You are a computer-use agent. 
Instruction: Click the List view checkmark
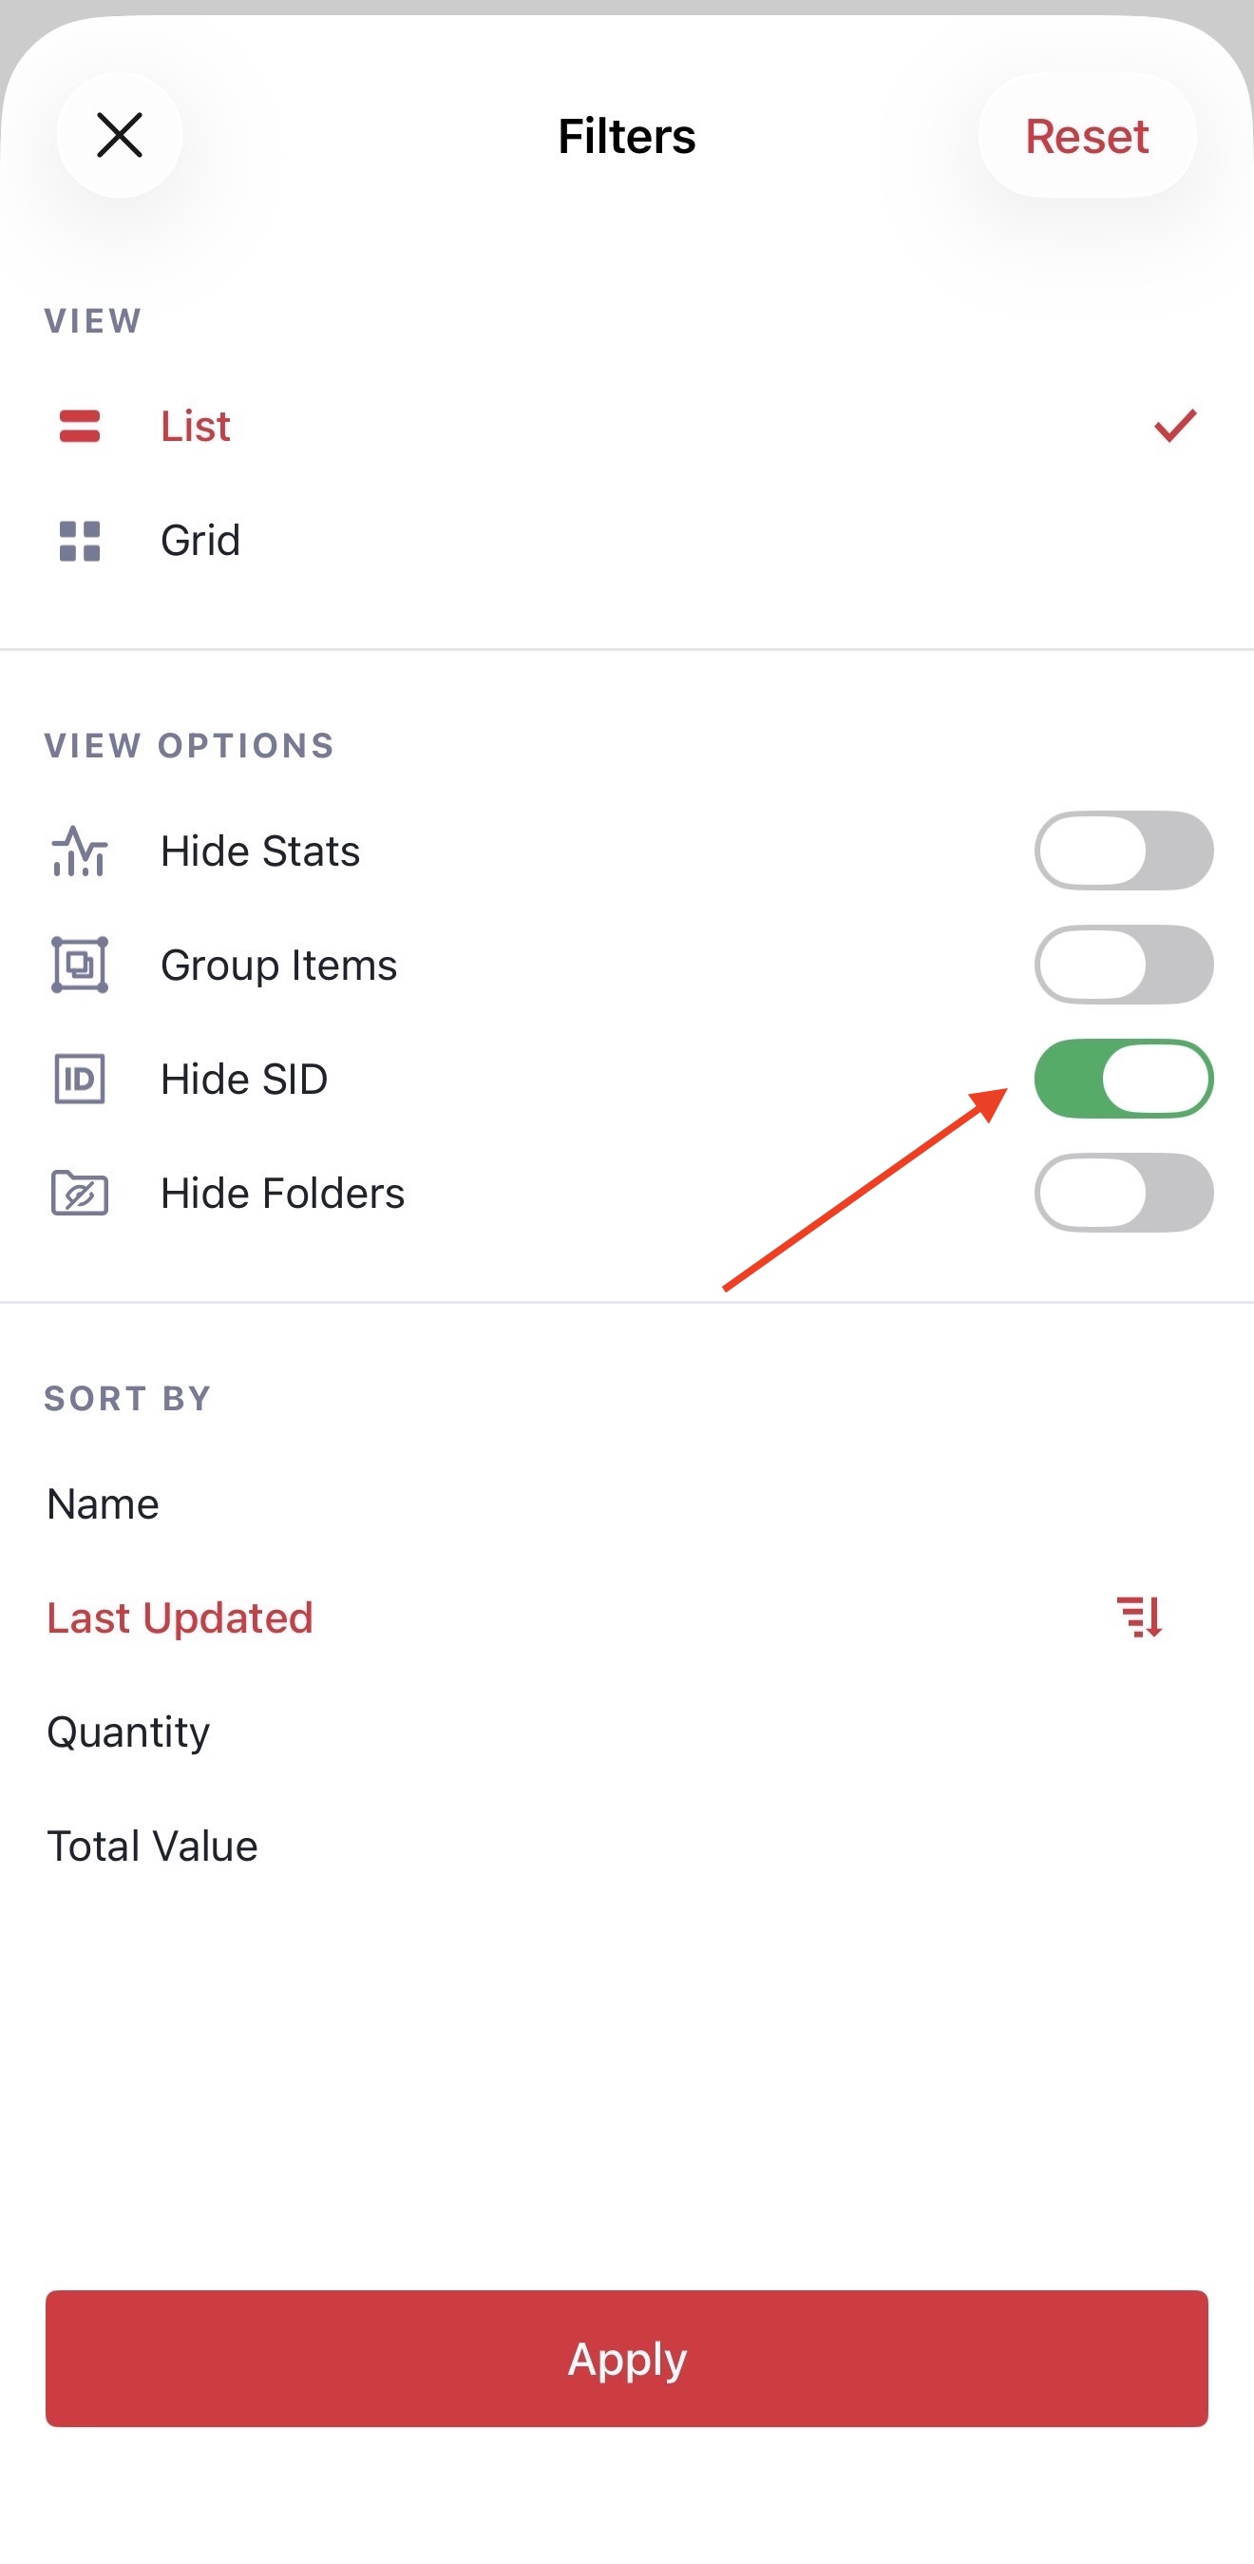tap(1175, 426)
